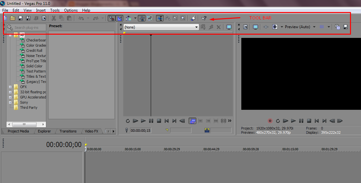
Task: Focus the Search plug-ins field
Action: (x=26, y=28)
